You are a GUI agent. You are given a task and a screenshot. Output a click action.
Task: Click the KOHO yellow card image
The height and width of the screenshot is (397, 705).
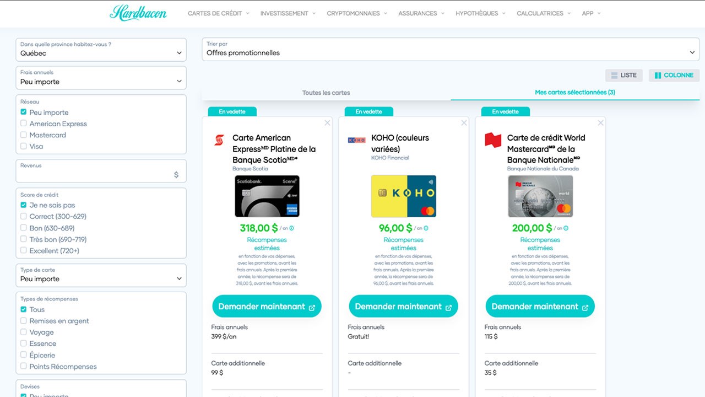tap(403, 196)
